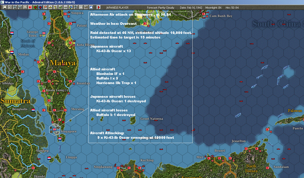Click the 'Forecast: Partly Cloudy' status text

coord(160,8)
